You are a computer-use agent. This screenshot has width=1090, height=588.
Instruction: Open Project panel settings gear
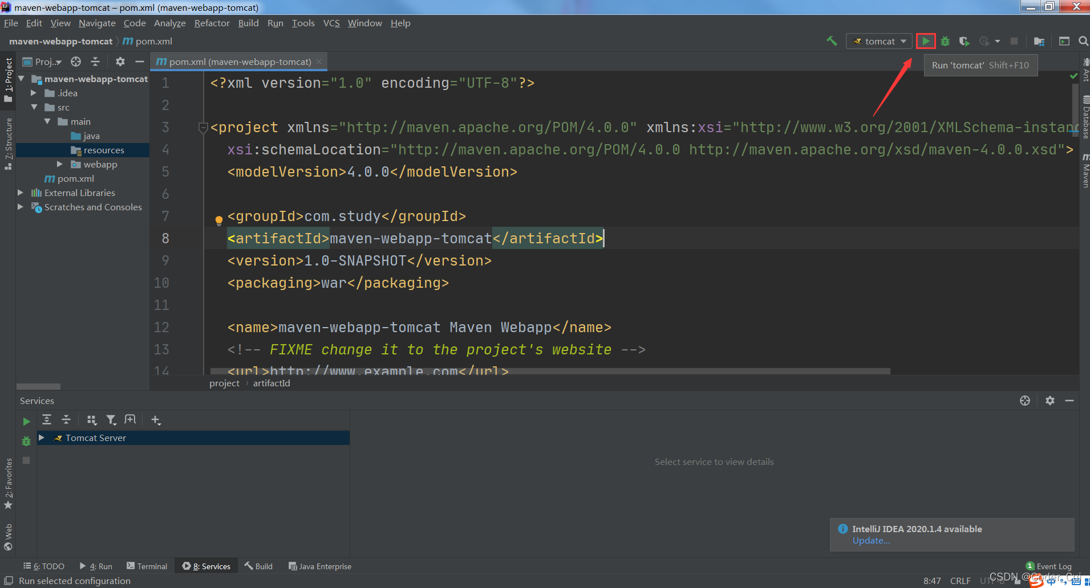[x=120, y=62]
